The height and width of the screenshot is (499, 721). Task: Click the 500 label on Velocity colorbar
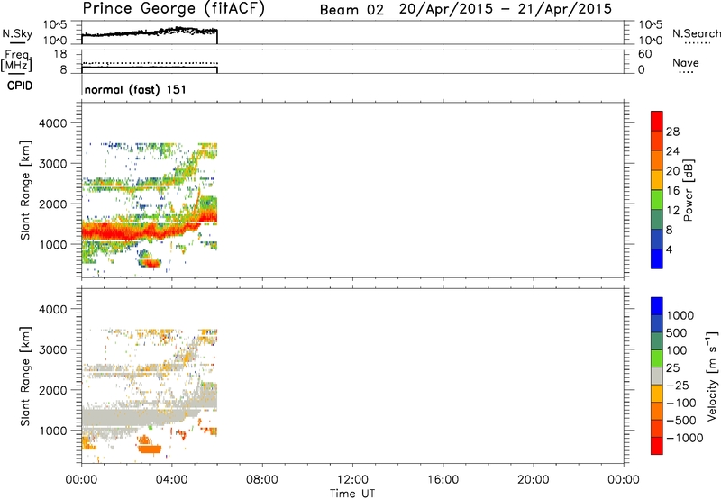(x=677, y=332)
